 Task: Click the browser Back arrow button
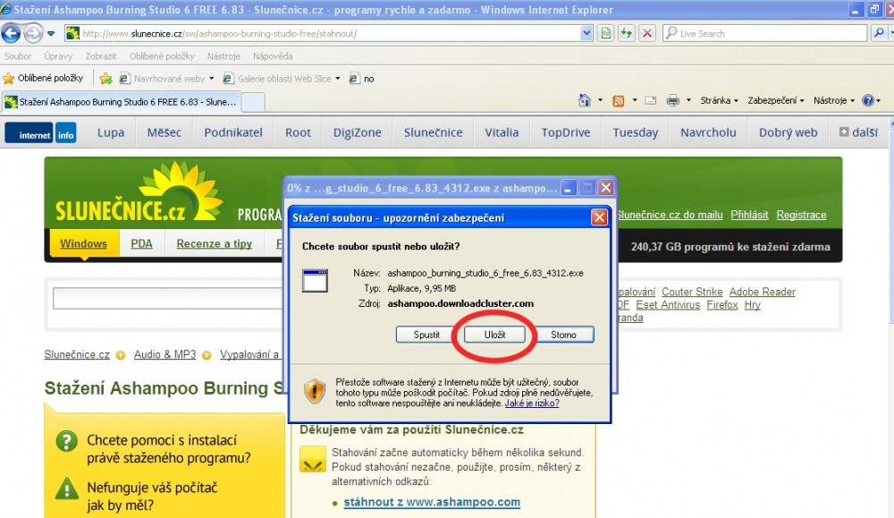pos(12,33)
